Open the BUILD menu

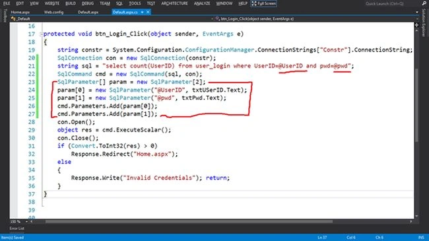[71, 3]
